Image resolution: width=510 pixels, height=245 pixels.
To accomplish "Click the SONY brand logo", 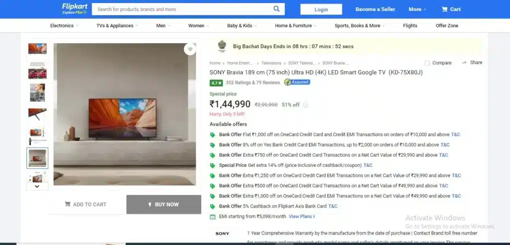I will pyautogui.click(x=222, y=233).
